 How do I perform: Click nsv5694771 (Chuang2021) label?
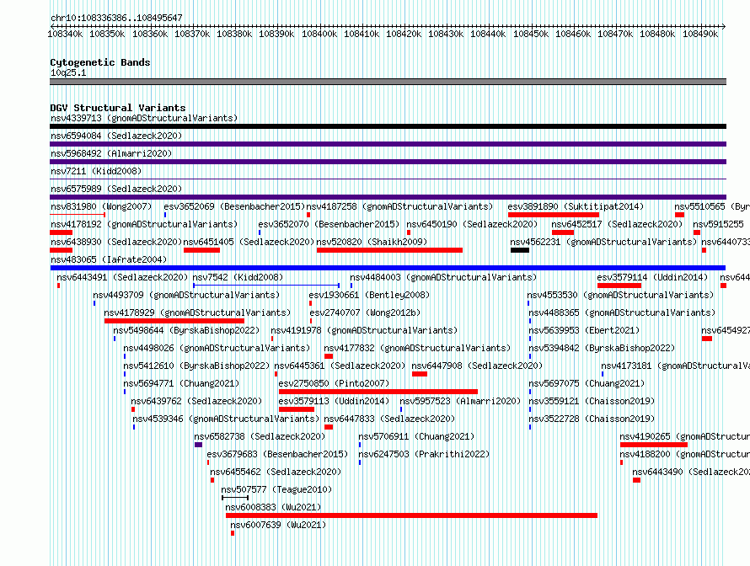(181, 383)
